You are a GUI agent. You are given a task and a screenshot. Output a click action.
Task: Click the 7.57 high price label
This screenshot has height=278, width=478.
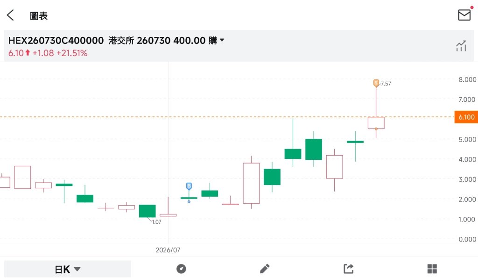click(x=386, y=84)
